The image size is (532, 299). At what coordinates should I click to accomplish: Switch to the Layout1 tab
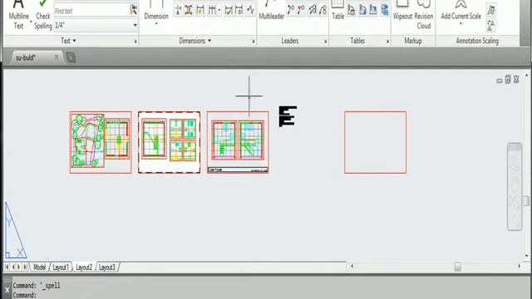pyautogui.click(x=61, y=267)
